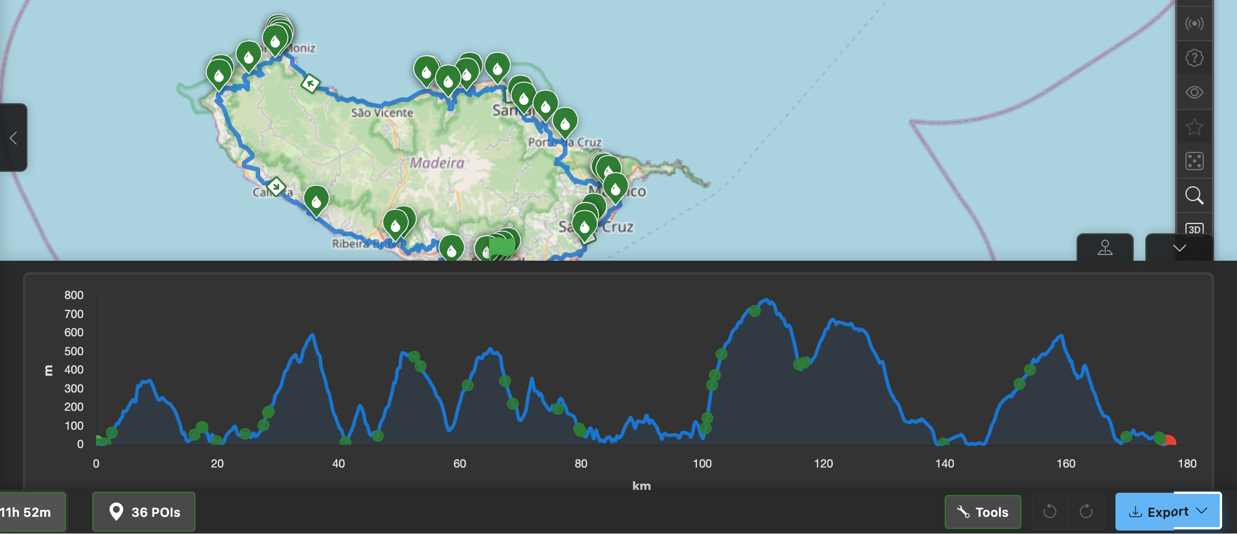1237x534 pixels.
Task: Click the favorites star icon
Action: (x=1195, y=127)
